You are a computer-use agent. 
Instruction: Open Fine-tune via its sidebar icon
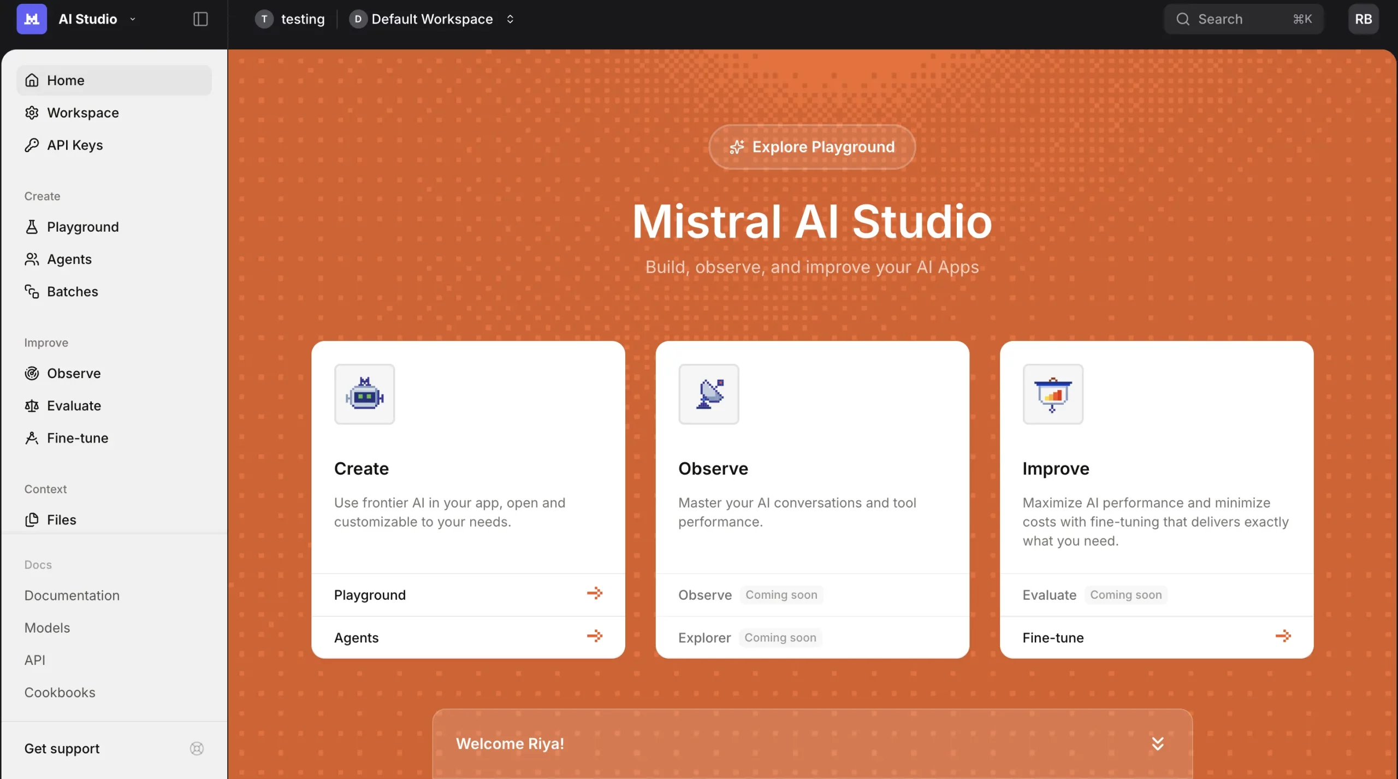point(32,438)
